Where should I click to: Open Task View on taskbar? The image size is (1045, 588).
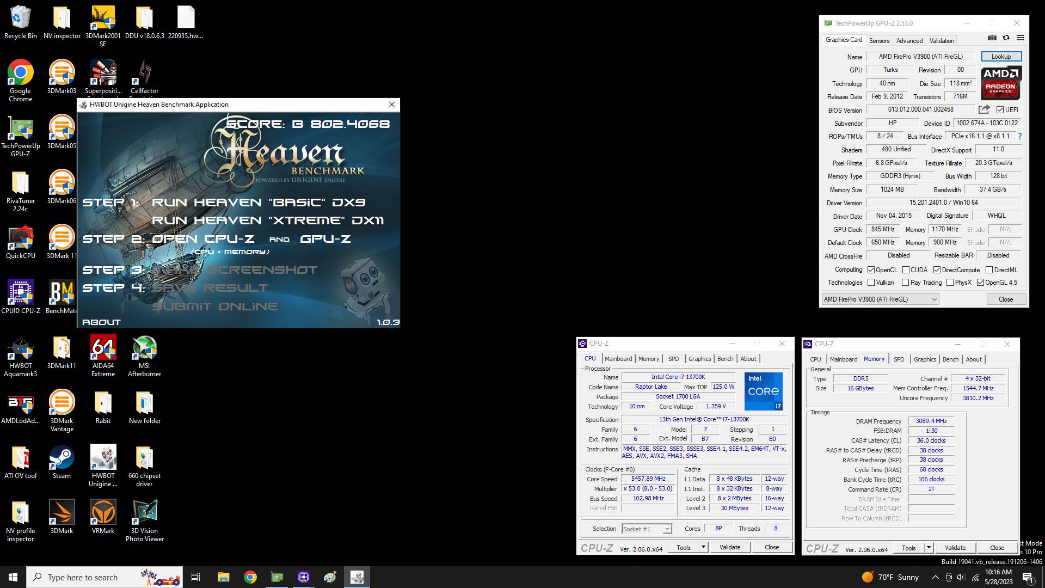point(196,577)
